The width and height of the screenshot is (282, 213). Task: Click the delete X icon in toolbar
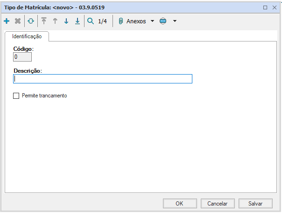pos(18,21)
